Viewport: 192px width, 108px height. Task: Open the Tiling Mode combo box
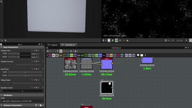click(22, 83)
